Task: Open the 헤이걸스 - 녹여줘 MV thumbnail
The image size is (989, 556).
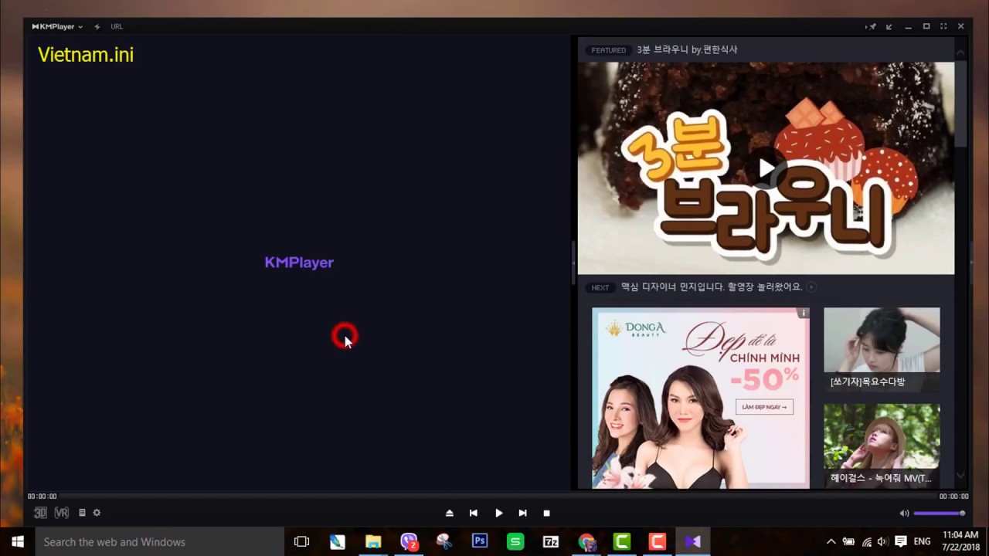Action: (882, 445)
